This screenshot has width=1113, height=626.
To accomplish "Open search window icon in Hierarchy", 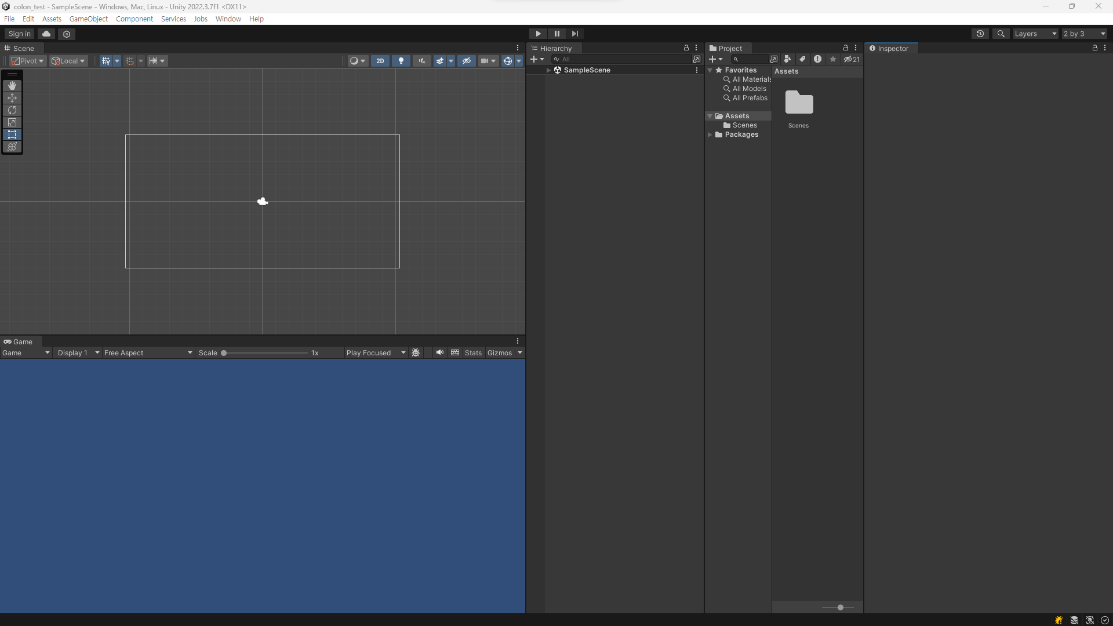I will tap(696, 59).
